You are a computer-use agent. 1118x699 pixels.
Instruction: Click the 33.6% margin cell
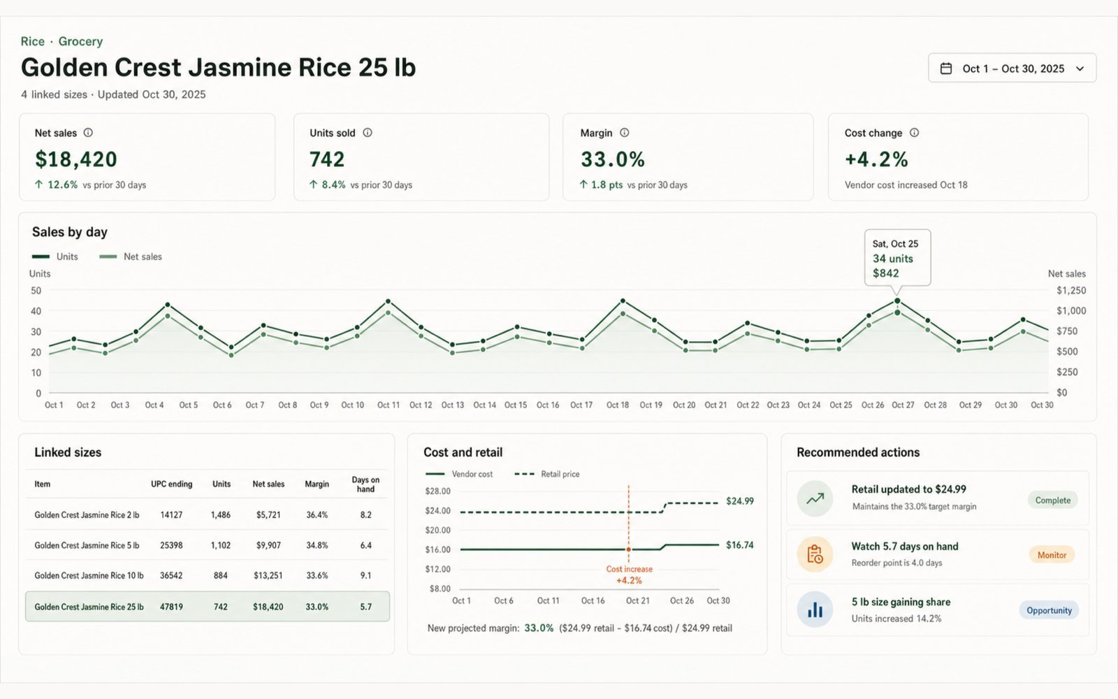(317, 575)
